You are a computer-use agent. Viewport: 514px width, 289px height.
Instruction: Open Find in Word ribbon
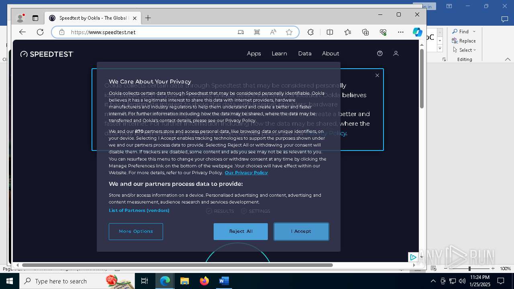(x=461, y=32)
